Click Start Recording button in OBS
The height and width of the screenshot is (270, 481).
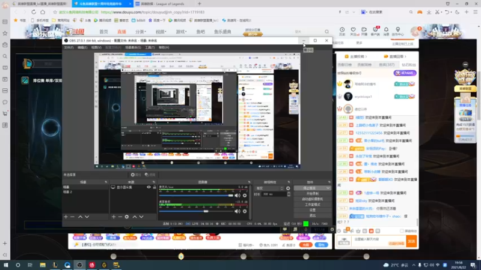tap(312, 193)
